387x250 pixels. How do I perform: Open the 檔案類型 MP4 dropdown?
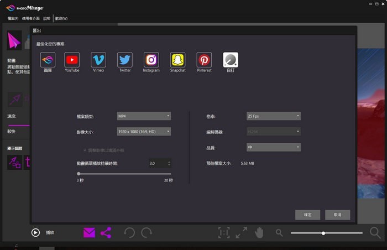pyautogui.click(x=144, y=116)
